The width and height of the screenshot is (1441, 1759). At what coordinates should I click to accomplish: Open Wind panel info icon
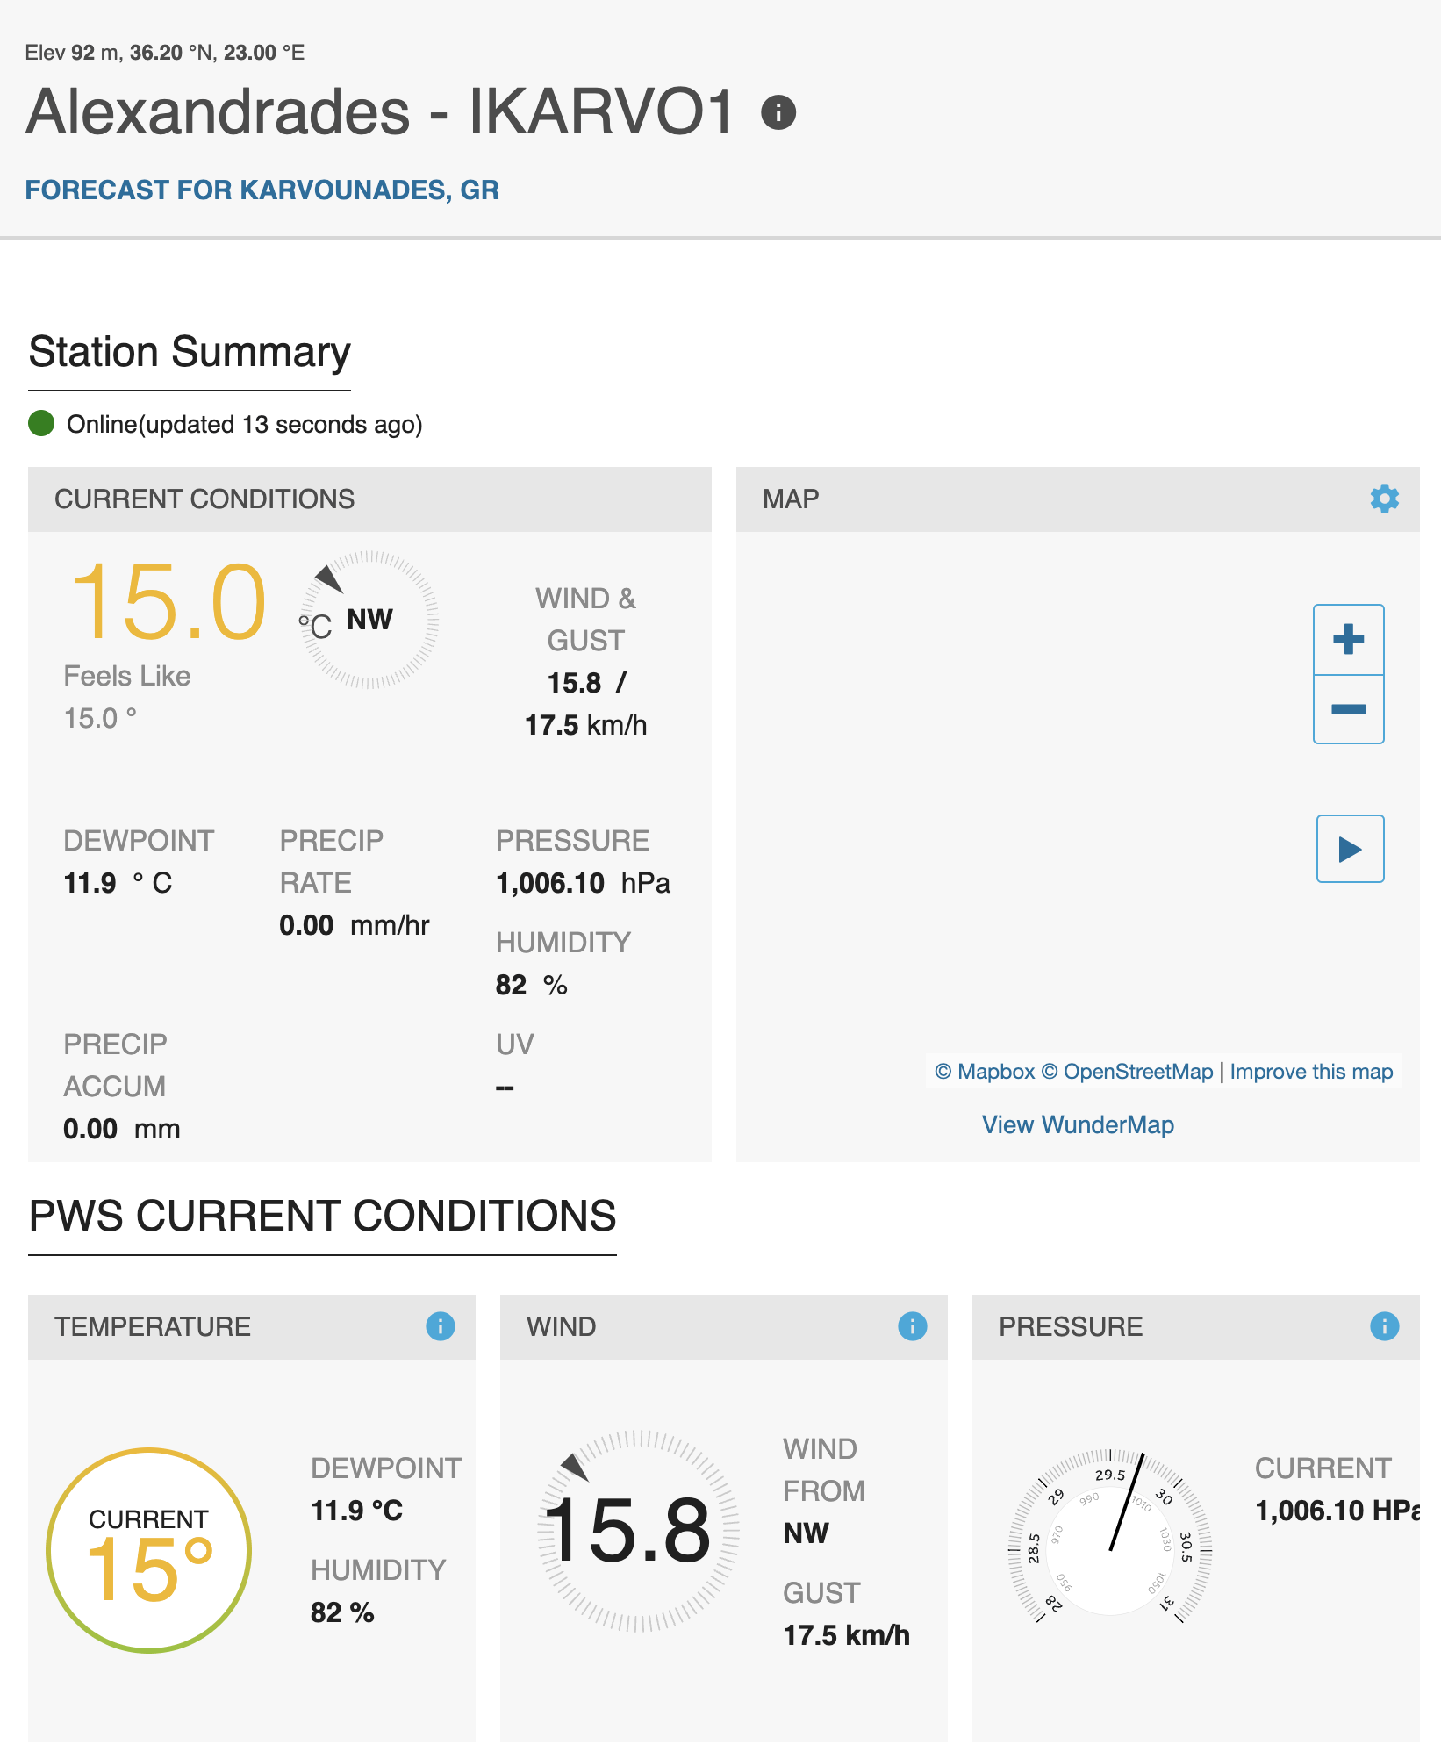coord(912,1326)
